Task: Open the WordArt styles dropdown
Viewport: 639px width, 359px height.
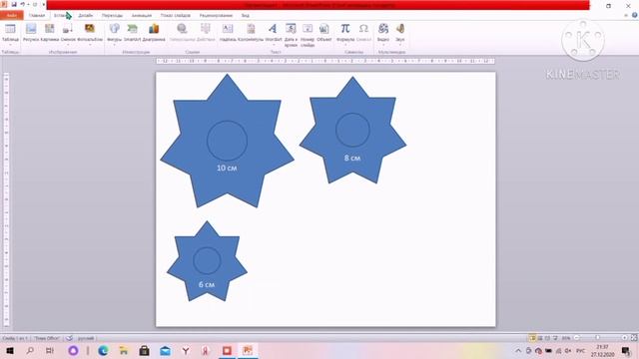Action: click(273, 44)
